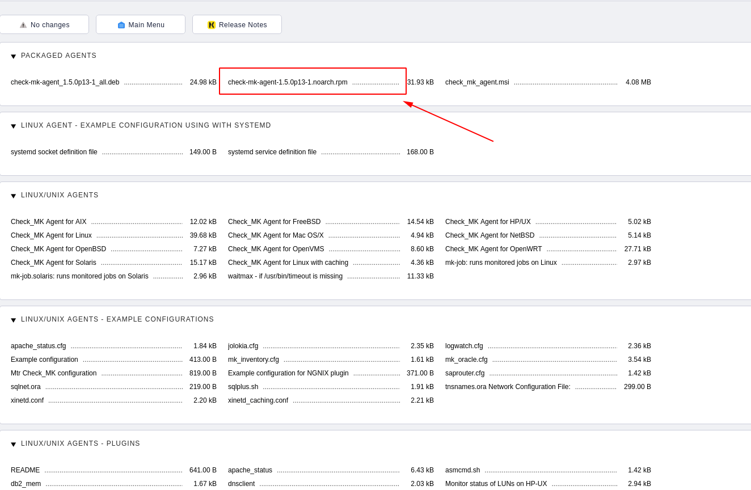Viewport: 751px width, 490px height.
Task: Download the db2_mem plugin
Action: point(26,484)
